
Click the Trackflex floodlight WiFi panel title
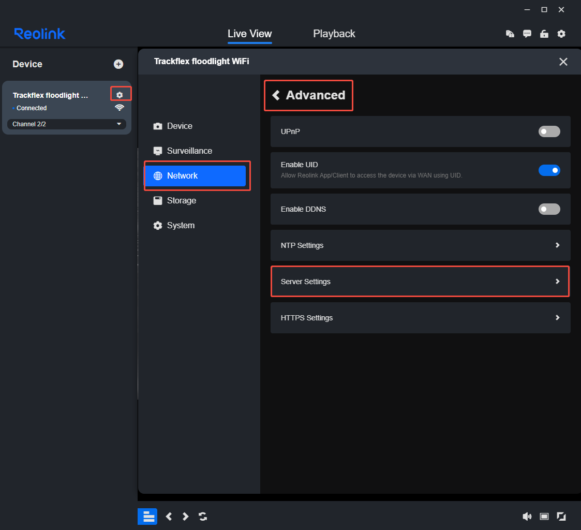(x=202, y=61)
